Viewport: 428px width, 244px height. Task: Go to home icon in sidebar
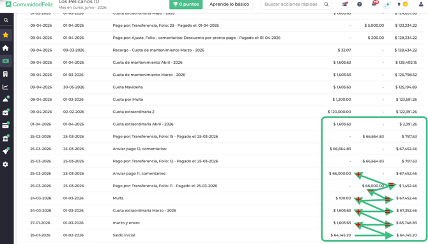click(6, 48)
